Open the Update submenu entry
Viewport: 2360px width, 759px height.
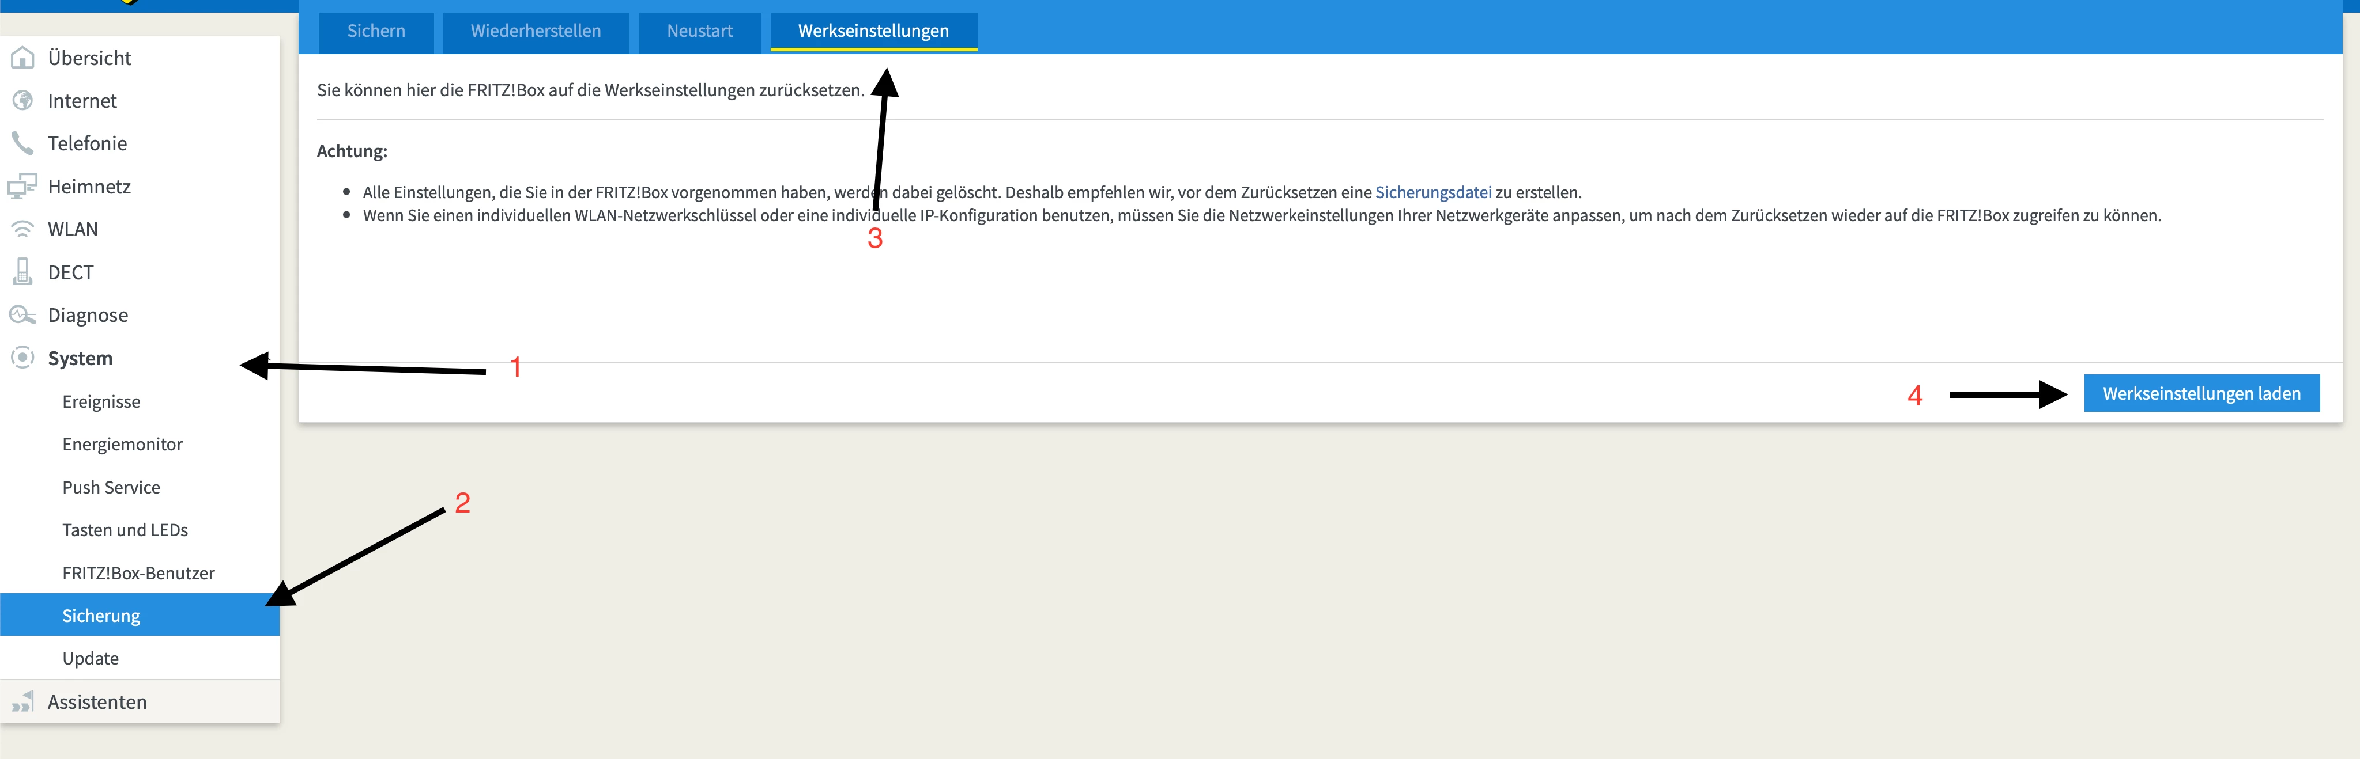[x=90, y=658]
